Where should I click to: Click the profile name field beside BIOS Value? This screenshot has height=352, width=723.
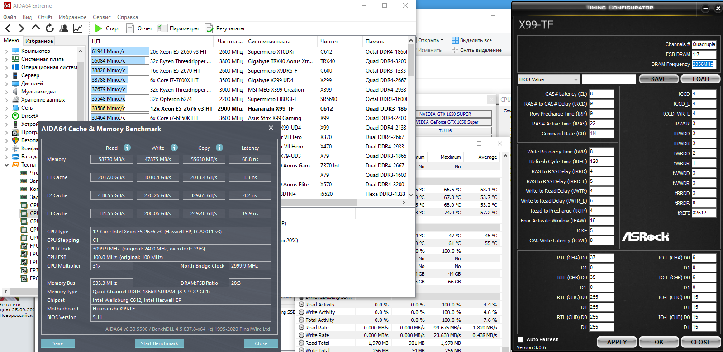(609, 79)
